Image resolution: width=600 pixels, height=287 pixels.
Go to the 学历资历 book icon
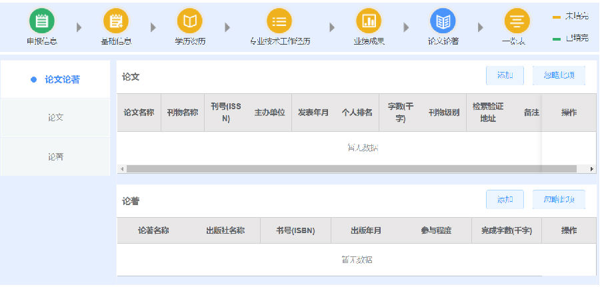click(x=189, y=21)
